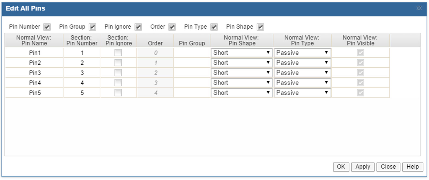Image resolution: width=429 pixels, height=180 pixels.
Task: Tick Pin Ignore box for Pin5
Action: coord(118,93)
